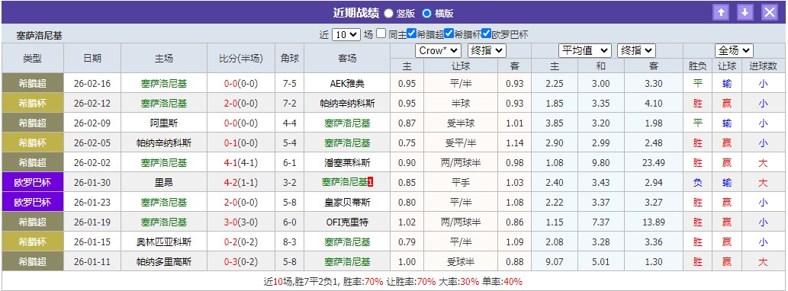Click 帕纳辛纳科斯 home team in 26-02-05 row
Screen dimensions: 788x291
(x=164, y=143)
